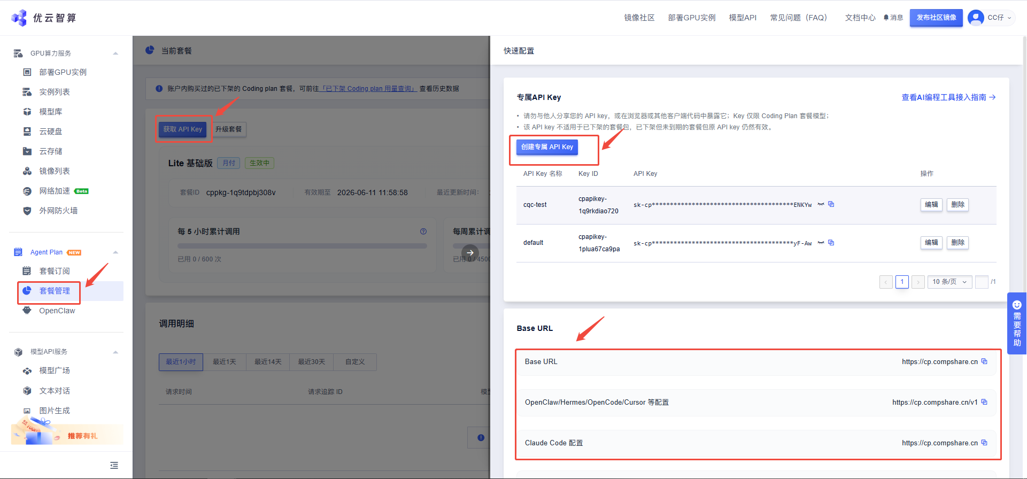This screenshot has height=479, width=1027.
Task: Open the 查看AI编程工具接入指南 link
Action: tap(948, 97)
